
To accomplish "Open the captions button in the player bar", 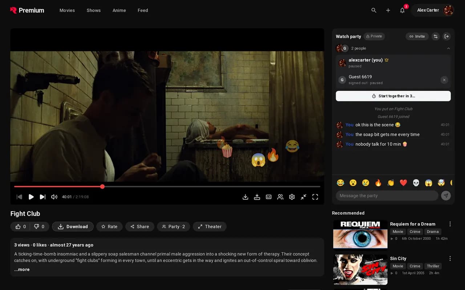I will coord(269,197).
